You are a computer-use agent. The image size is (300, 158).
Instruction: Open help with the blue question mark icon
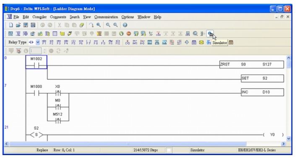pyautogui.click(x=125, y=25)
